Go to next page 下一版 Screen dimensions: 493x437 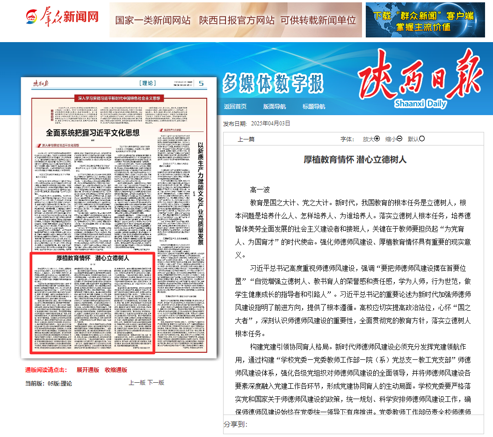pyautogui.click(x=156, y=382)
